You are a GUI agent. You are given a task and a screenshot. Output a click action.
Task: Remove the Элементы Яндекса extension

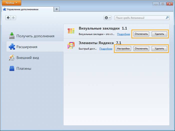[159, 48]
